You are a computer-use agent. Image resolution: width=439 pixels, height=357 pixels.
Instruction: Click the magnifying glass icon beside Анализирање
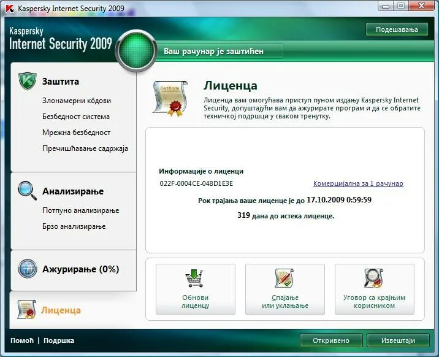pos(27,191)
